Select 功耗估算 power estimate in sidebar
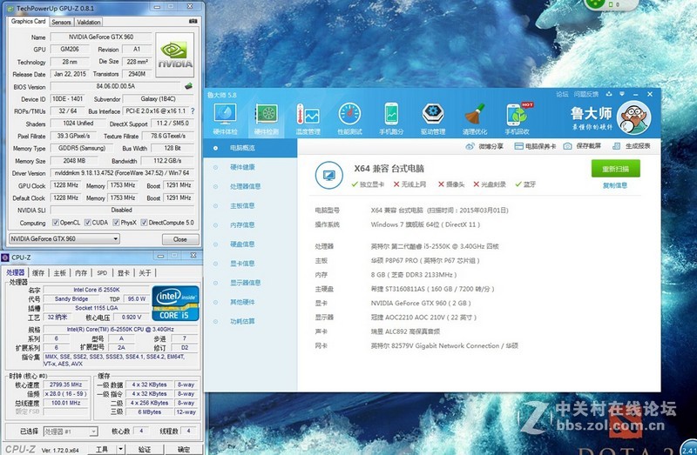Screen dimensions: 697x455 251,321
